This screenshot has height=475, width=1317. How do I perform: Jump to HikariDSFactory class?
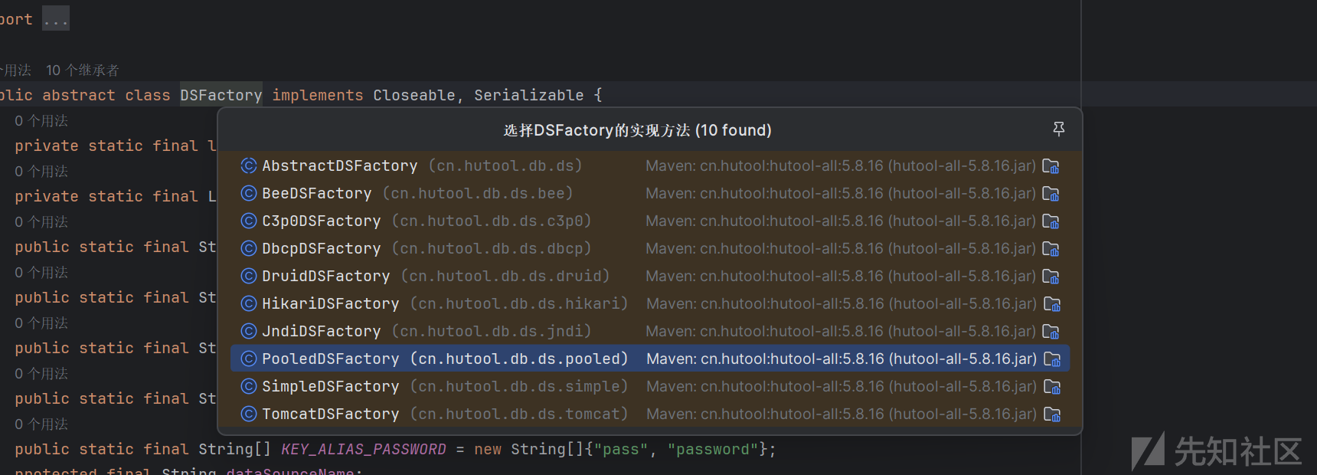650,303
